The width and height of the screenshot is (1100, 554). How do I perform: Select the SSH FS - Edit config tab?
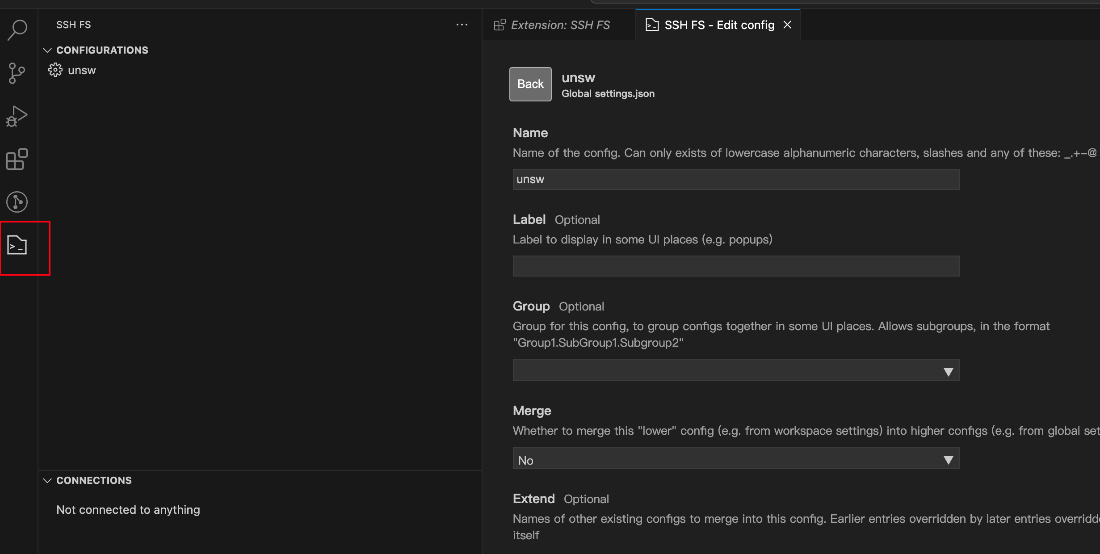click(x=718, y=25)
